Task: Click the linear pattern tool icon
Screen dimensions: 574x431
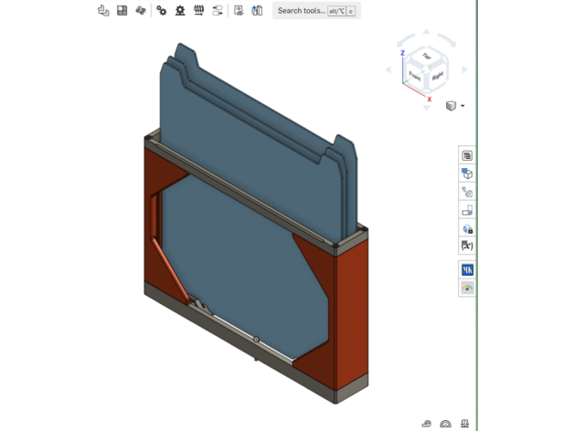Action: pos(198,11)
